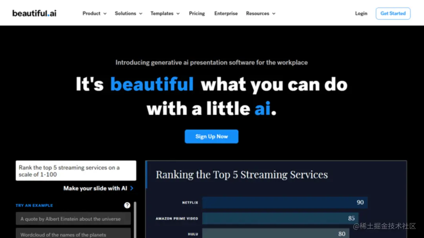Expand the Templates dropdown menu
The image size is (424, 238).
(x=165, y=13)
